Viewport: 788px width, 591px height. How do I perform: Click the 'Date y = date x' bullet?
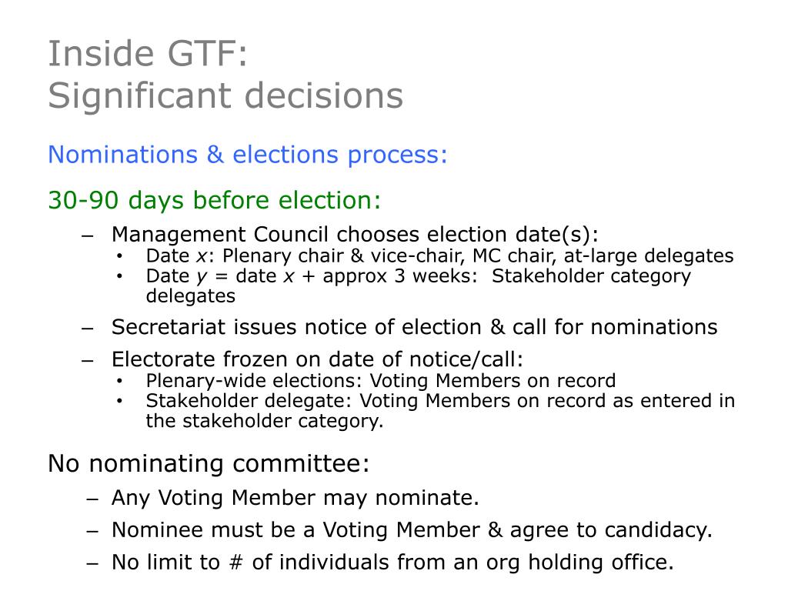point(418,276)
